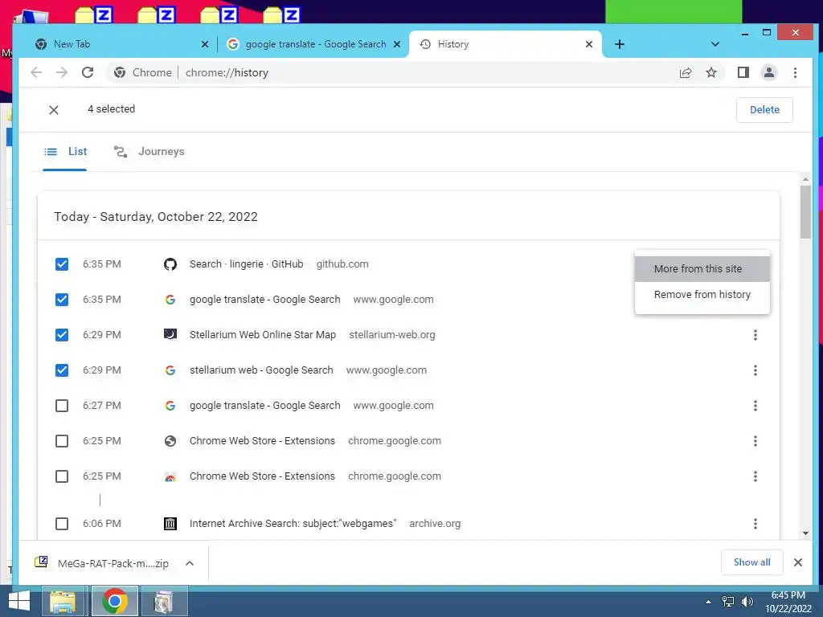
Task: Switch to google translate - Google Search tab
Action: tap(313, 44)
